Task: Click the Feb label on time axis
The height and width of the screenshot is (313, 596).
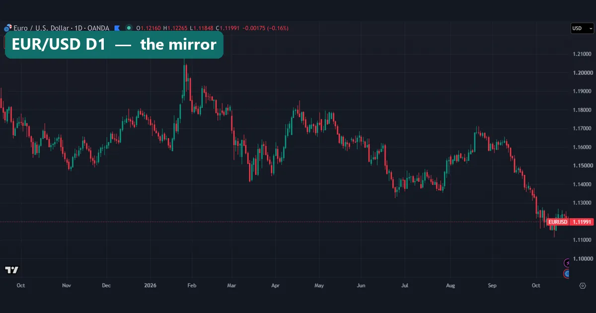Action: pos(192,286)
